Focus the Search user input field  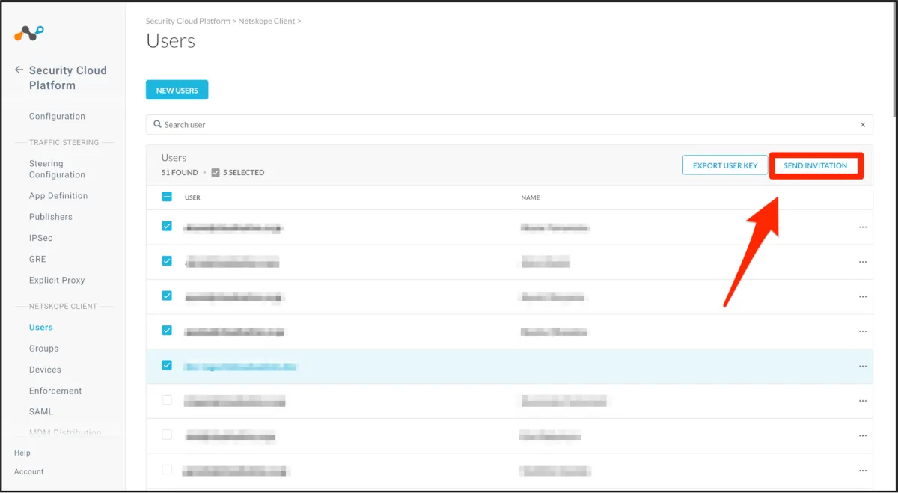click(509, 124)
